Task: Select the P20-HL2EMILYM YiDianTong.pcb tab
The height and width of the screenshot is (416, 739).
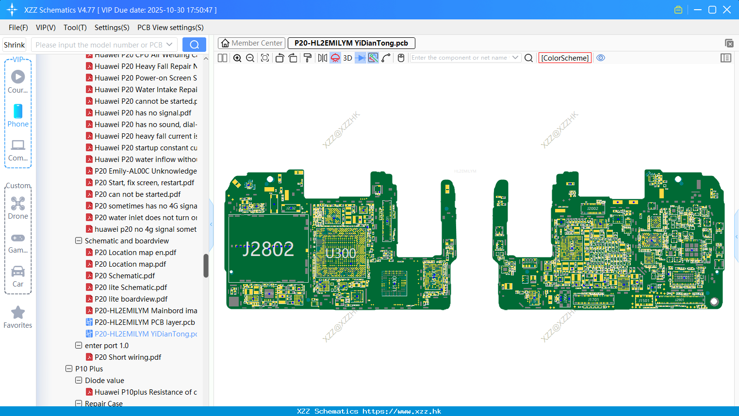Action: pyautogui.click(x=351, y=43)
